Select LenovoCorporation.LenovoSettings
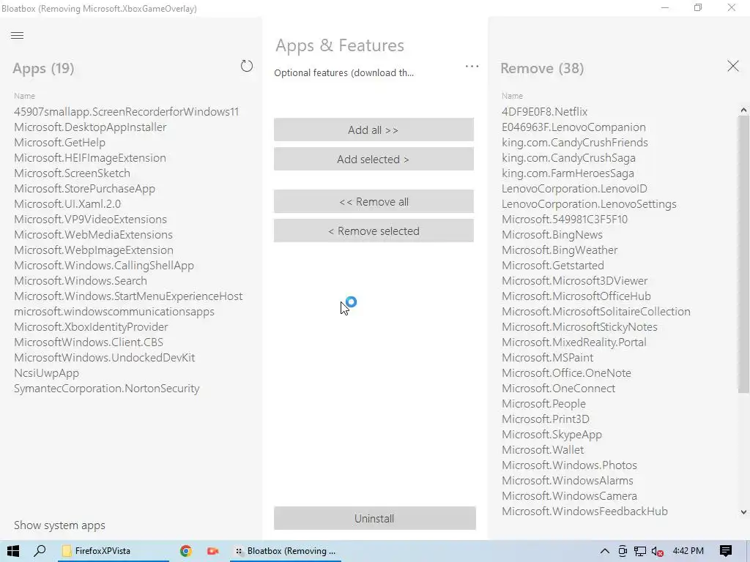Viewport: 750px width, 562px height. (x=589, y=204)
